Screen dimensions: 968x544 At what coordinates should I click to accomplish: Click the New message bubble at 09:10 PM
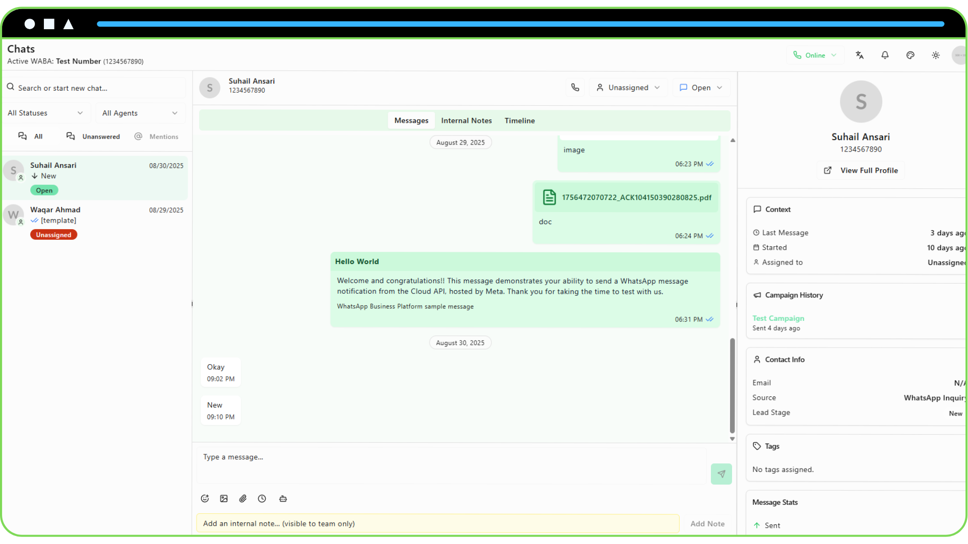click(221, 411)
